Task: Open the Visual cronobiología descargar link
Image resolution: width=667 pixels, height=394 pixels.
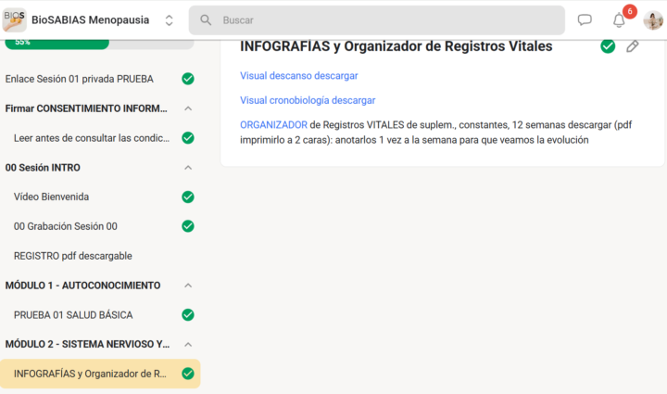Action: tap(308, 100)
